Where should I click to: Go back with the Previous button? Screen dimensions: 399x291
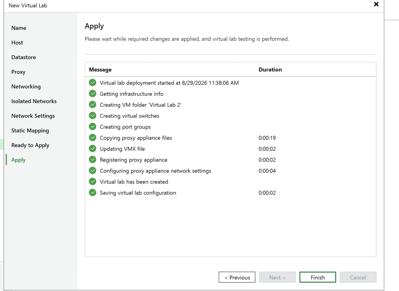point(237,277)
